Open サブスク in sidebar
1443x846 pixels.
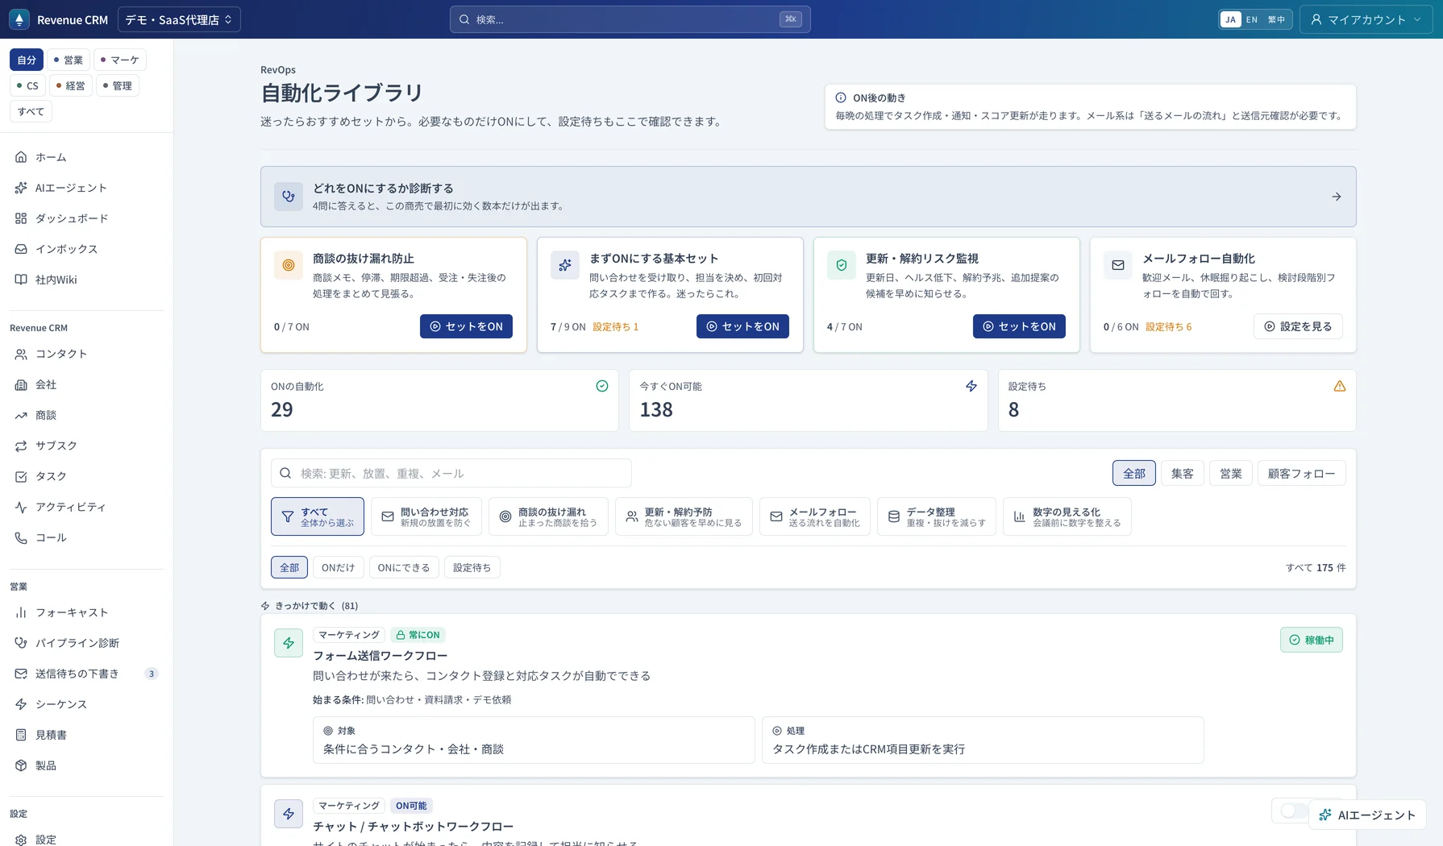pos(86,446)
